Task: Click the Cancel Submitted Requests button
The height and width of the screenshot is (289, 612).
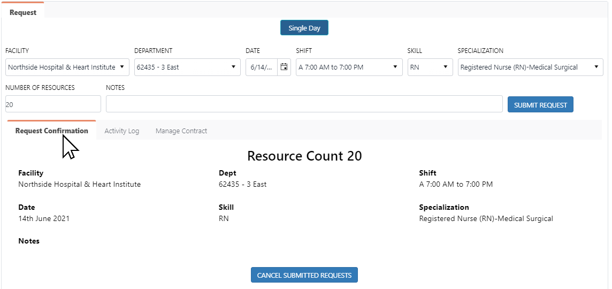Action: (304, 275)
